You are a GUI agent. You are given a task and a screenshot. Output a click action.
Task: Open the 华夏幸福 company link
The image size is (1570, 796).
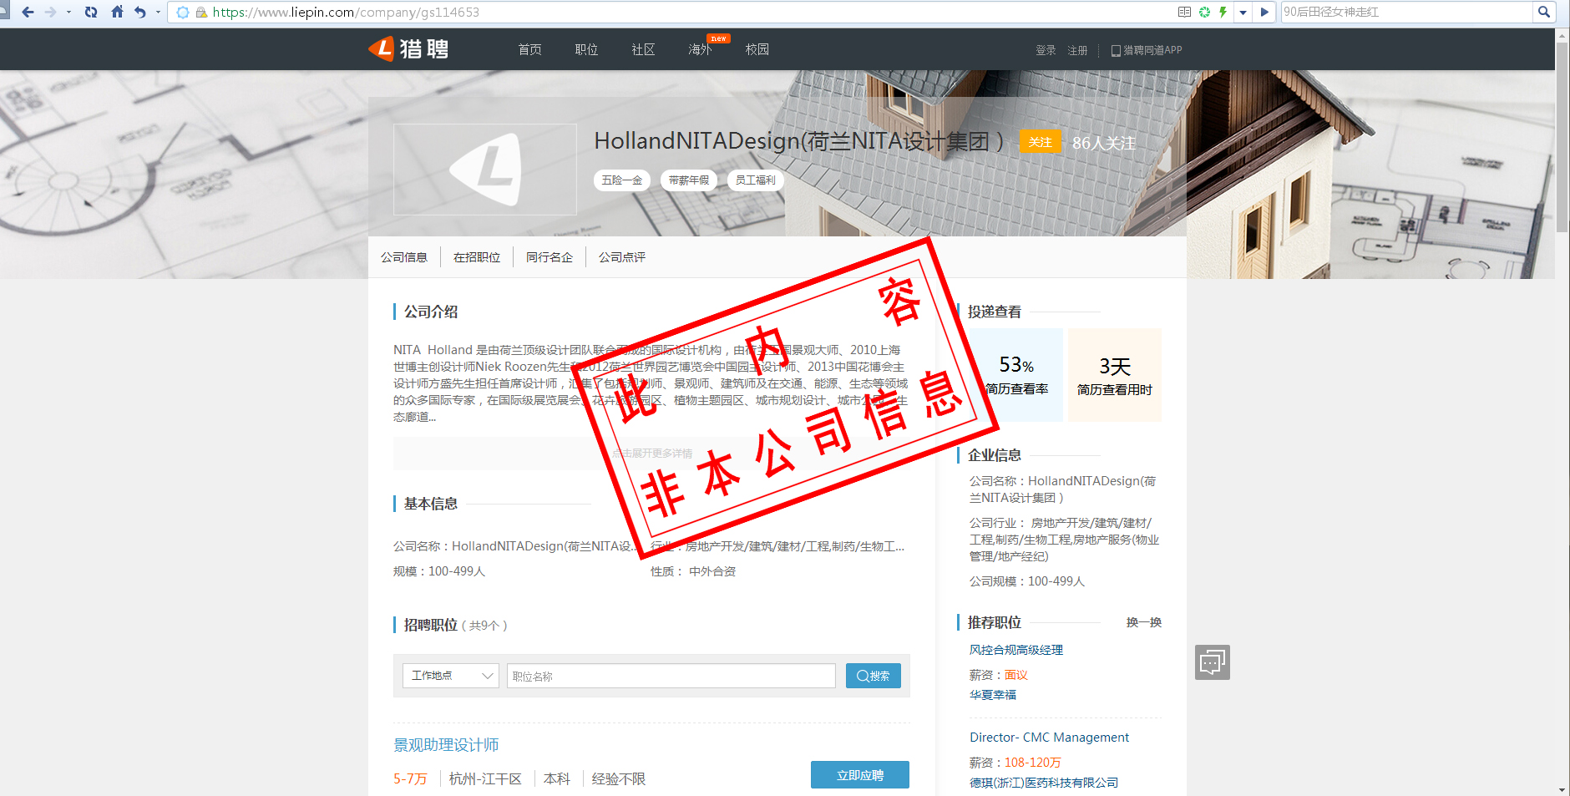993,694
